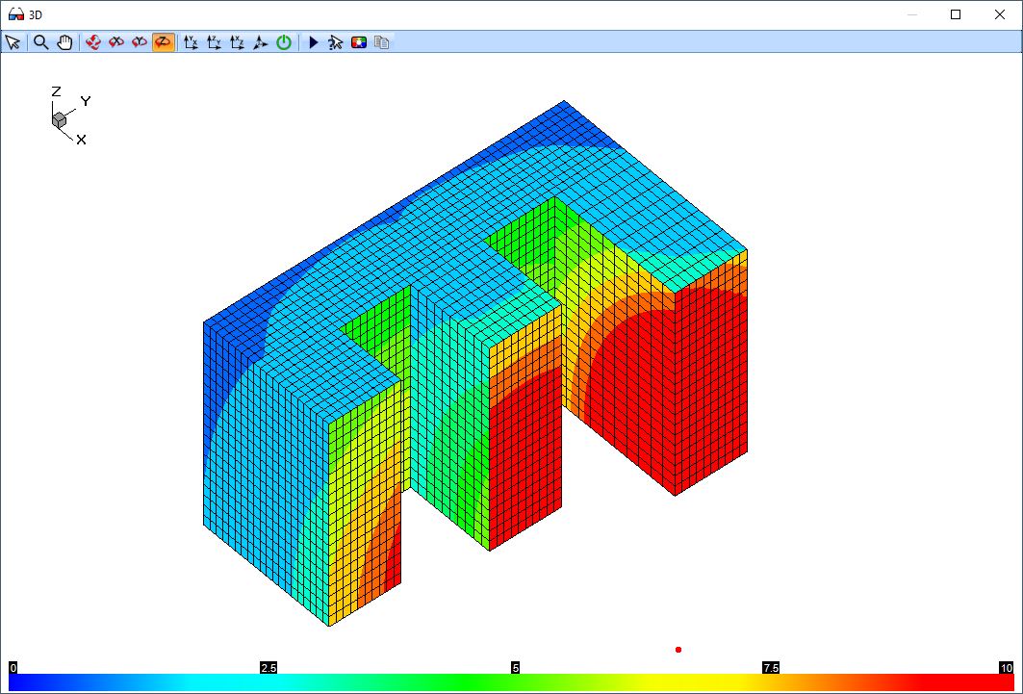Activate the zoom magnifier tool
The image size is (1023, 694).
[41, 42]
